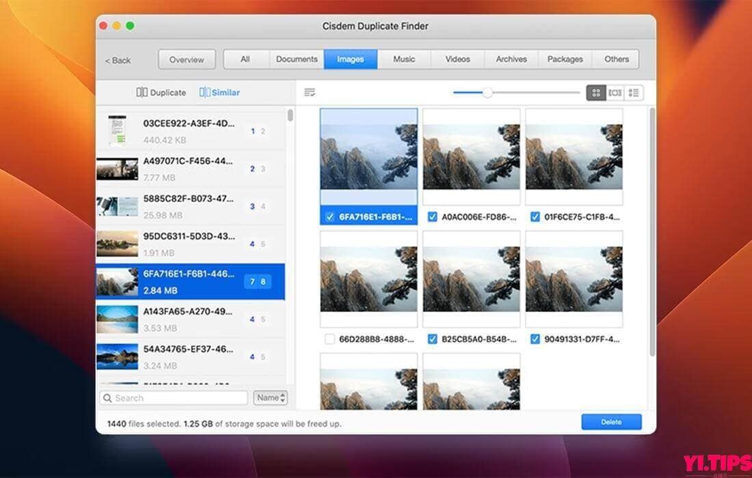Open the Name sorting dropdown

pyautogui.click(x=270, y=397)
